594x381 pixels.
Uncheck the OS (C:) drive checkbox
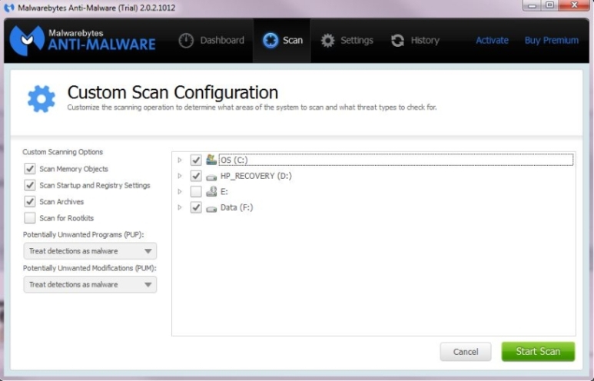point(195,160)
